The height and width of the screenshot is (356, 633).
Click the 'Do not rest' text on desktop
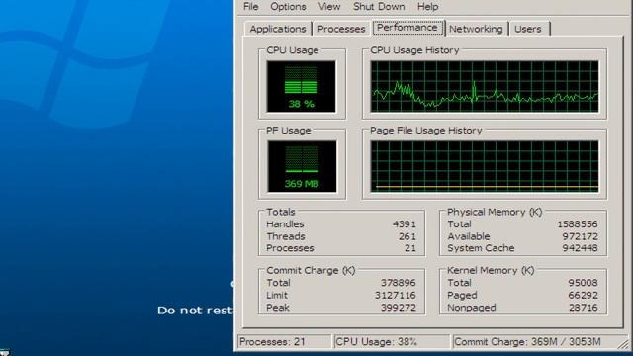[195, 311]
